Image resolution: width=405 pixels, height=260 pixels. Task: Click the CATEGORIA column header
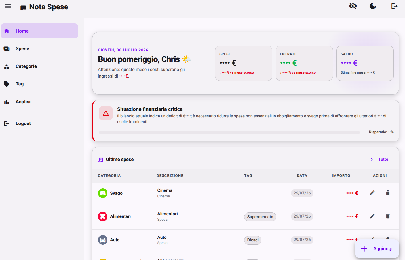coord(109,176)
